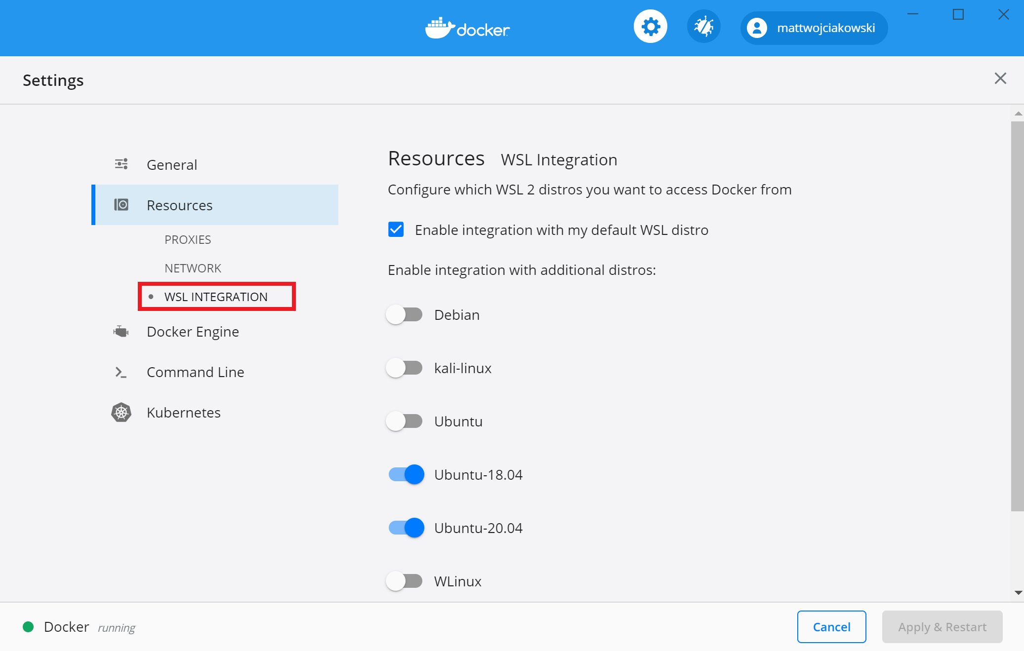Click the General settings icon
1024x651 pixels.
point(121,164)
